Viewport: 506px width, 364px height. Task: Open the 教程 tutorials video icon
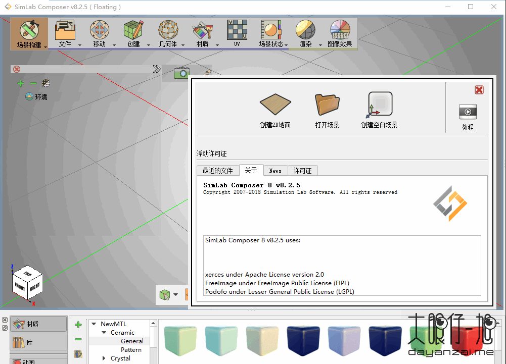(x=468, y=112)
